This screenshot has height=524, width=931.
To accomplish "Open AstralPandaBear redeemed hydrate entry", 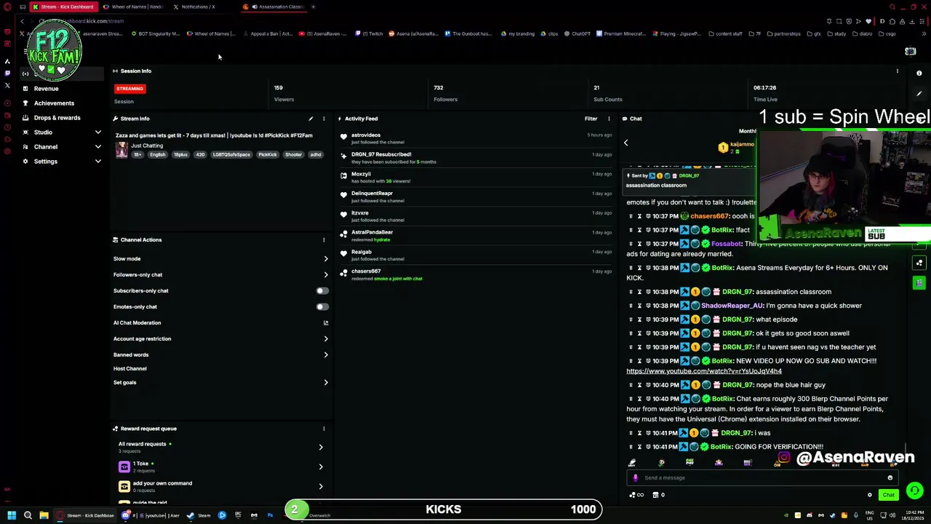I will click(476, 236).
